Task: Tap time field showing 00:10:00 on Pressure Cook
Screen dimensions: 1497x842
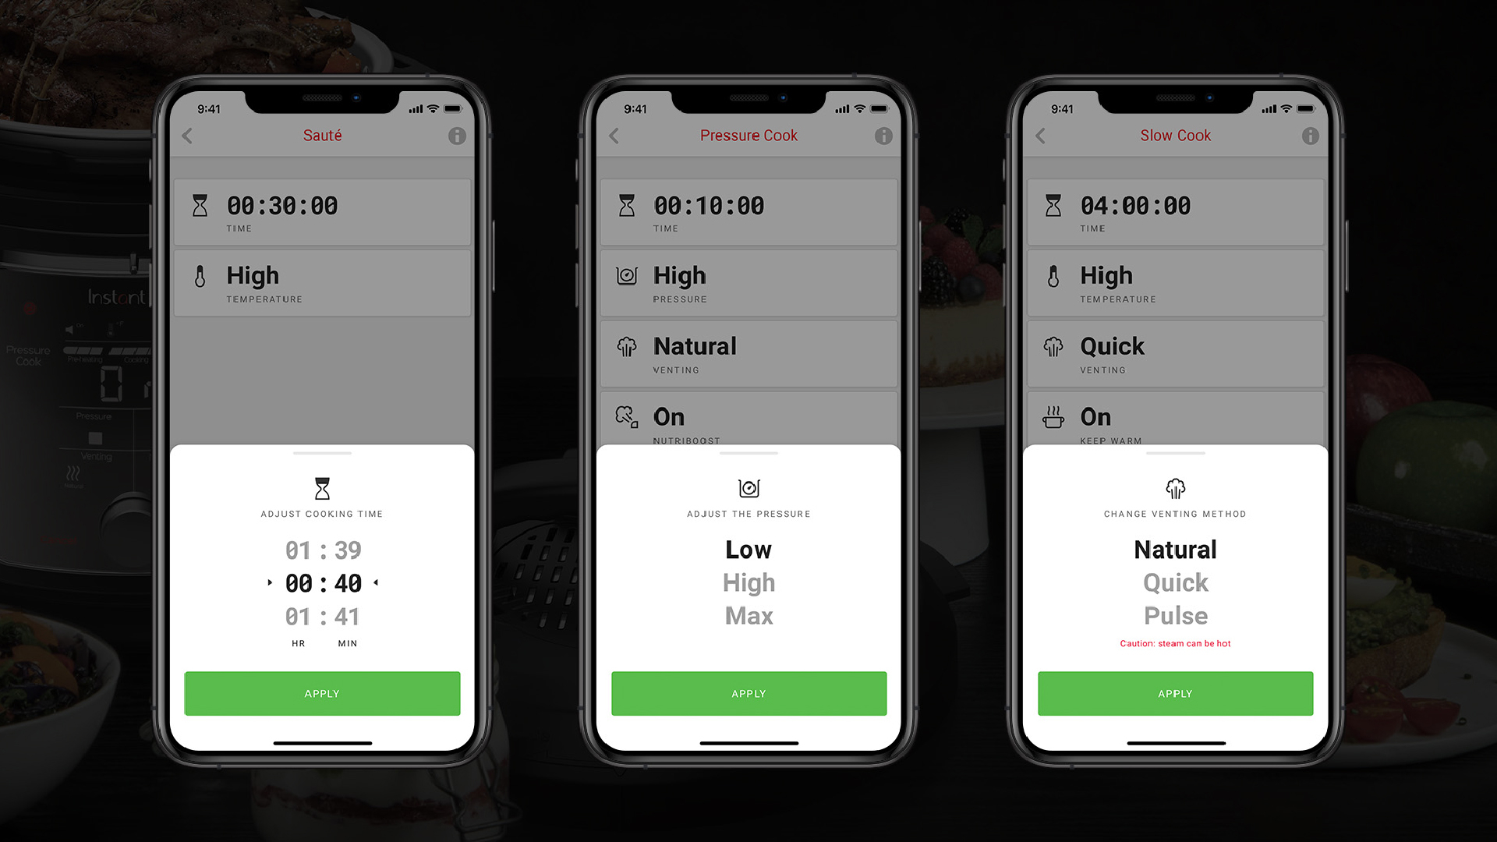Action: [x=748, y=210]
